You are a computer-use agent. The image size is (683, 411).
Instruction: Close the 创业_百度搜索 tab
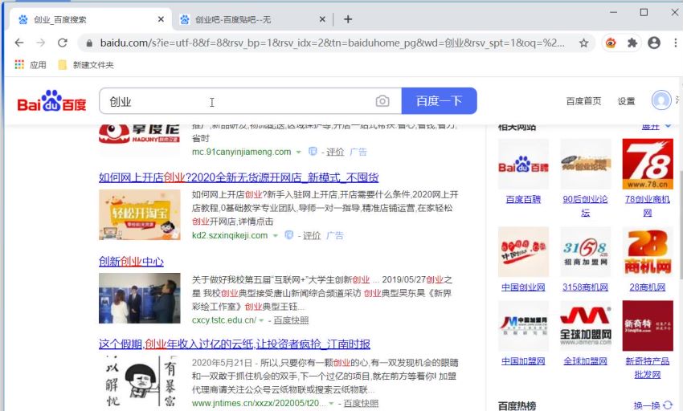[161, 19]
